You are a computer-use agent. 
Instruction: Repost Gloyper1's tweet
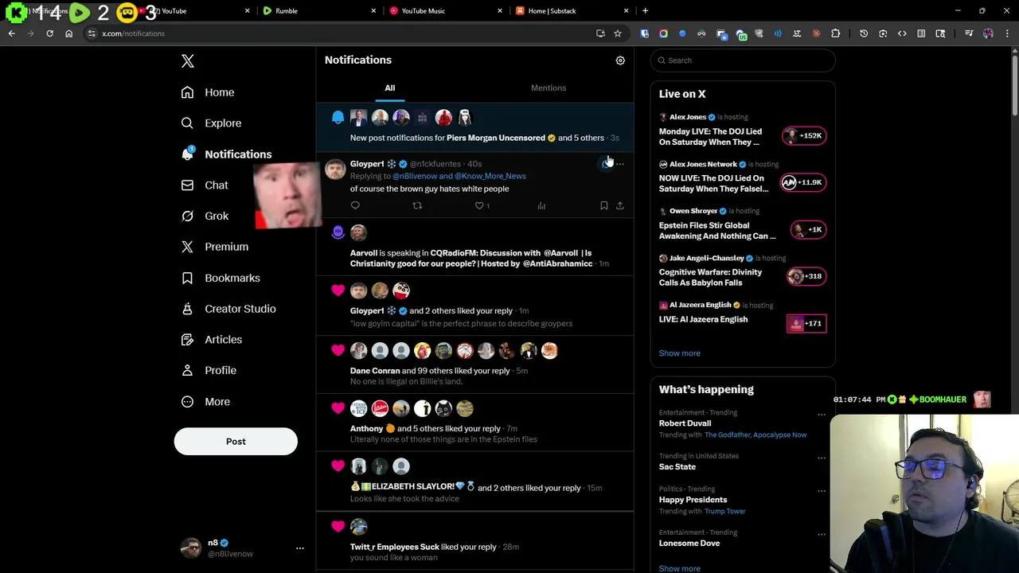click(x=417, y=206)
